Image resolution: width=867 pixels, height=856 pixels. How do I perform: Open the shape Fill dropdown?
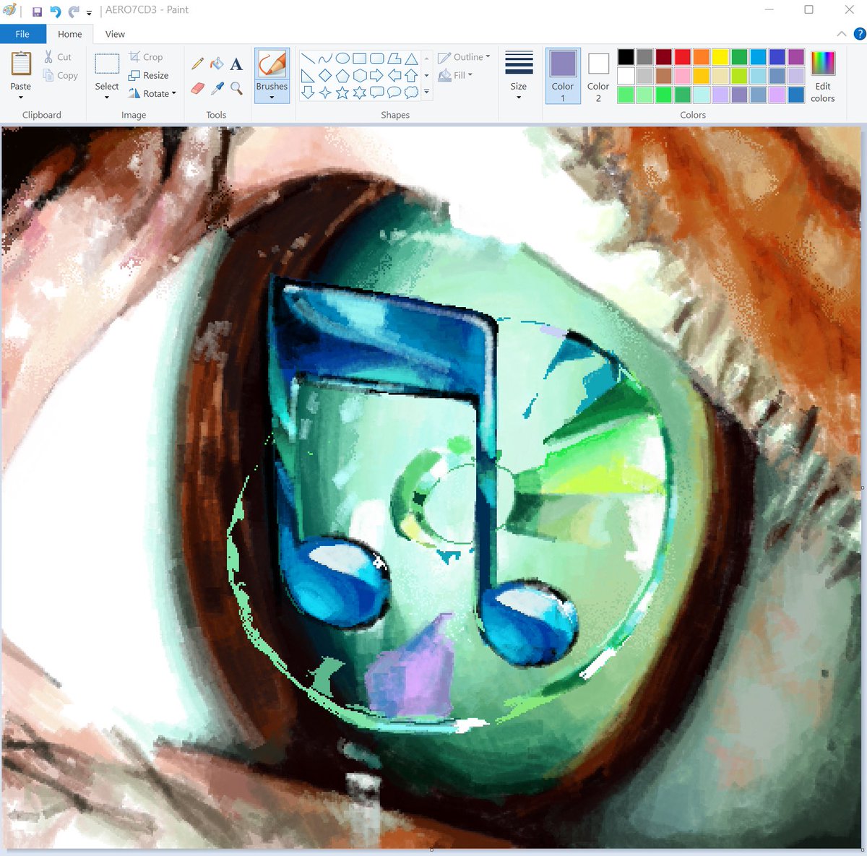point(455,75)
